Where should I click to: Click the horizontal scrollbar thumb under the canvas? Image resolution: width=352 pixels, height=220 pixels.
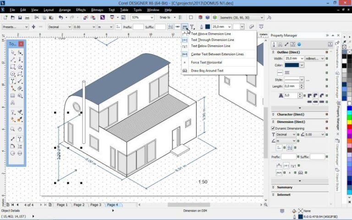click(189, 205)
